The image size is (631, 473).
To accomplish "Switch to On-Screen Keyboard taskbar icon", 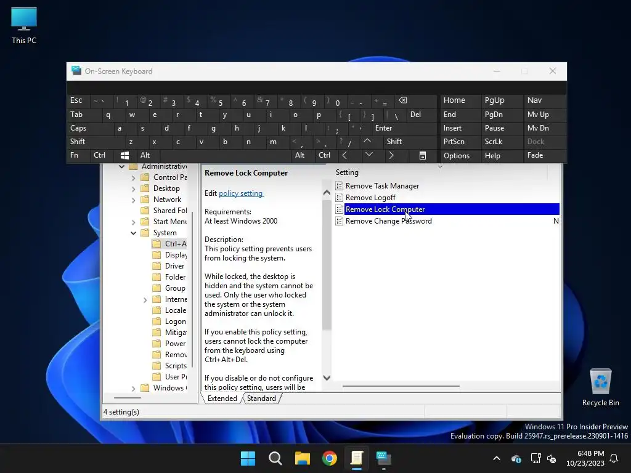I will tap(384, 458).
